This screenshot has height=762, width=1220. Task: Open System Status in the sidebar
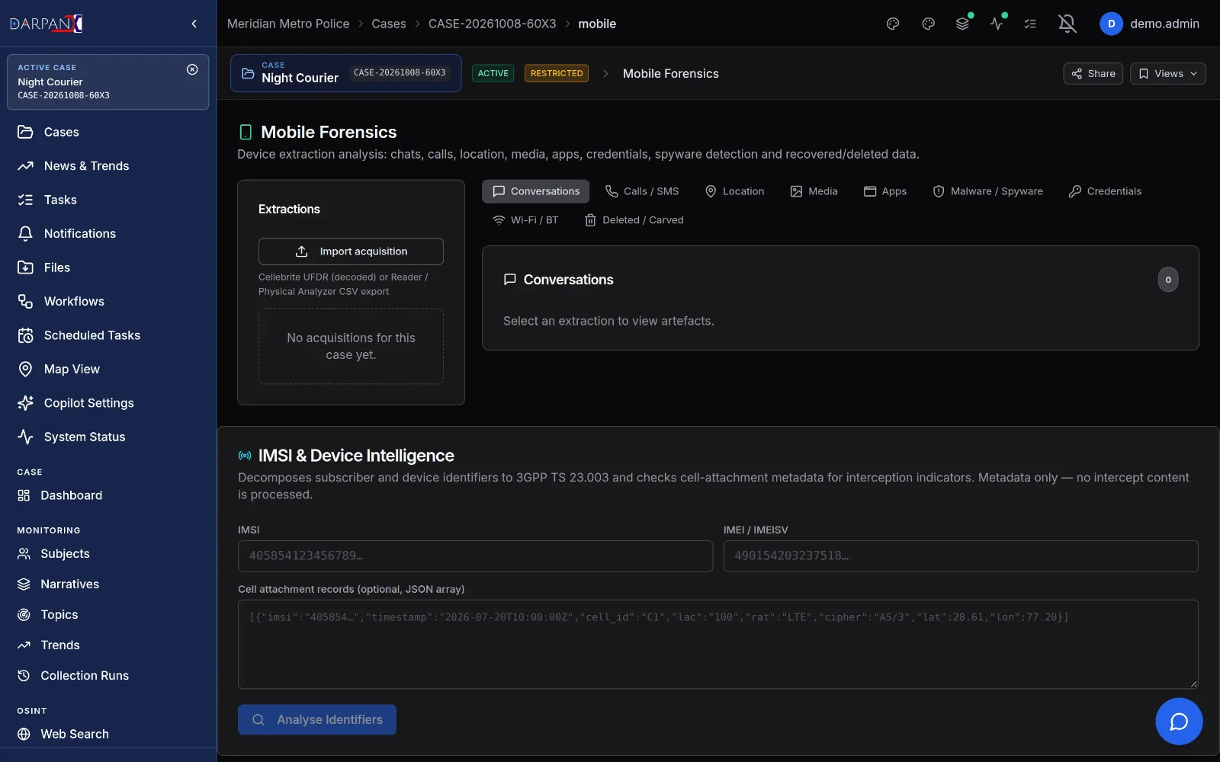tap(108, 437)
